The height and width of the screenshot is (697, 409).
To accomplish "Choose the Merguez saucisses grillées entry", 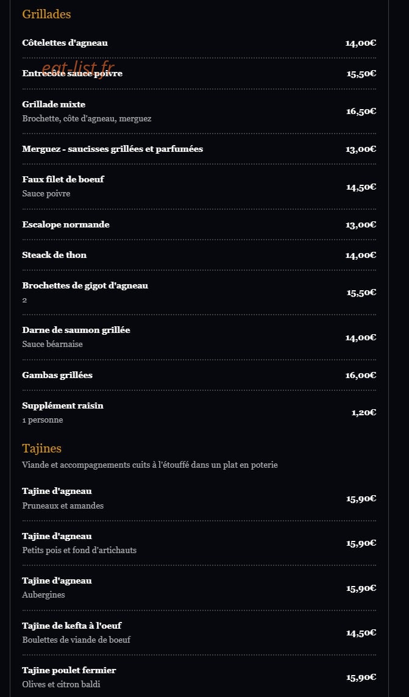I will pyautogui.click(x=199, y=149).
